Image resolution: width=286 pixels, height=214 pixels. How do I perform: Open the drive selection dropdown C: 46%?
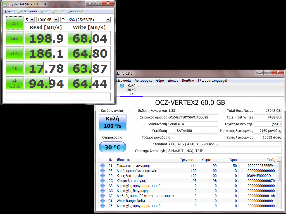(85, 20)
